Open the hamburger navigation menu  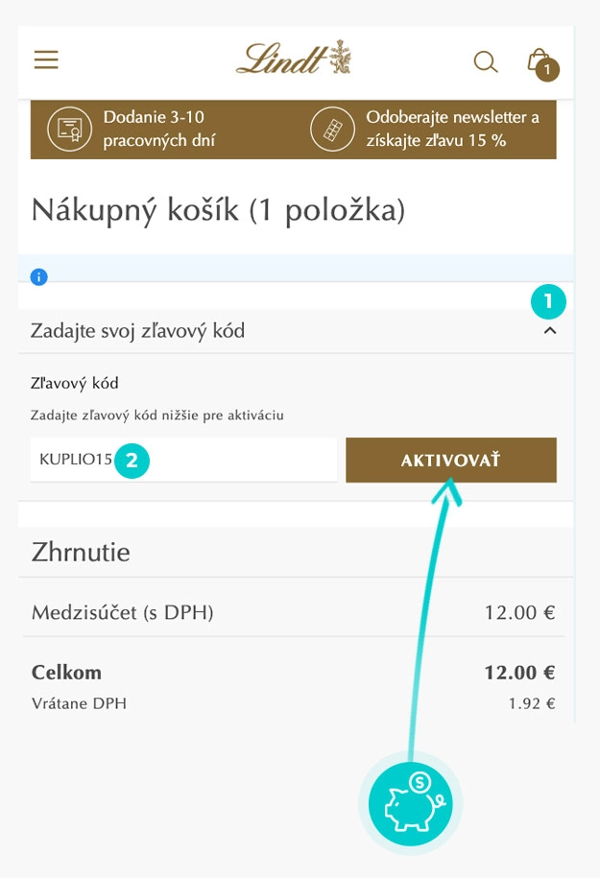click(x=46, y=60)
